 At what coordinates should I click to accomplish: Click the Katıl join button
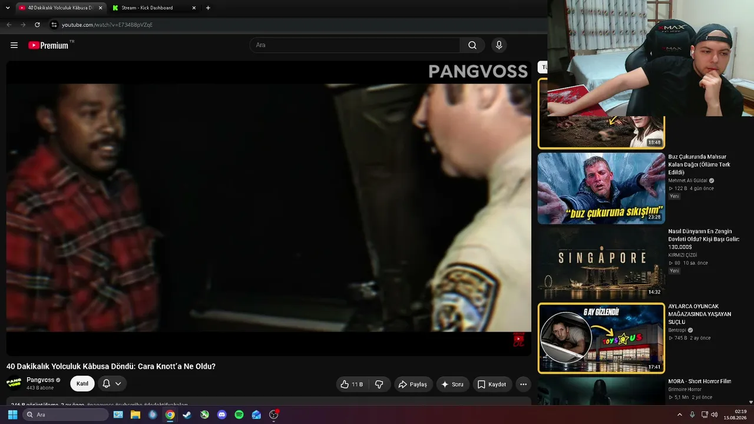(x=82, y=383)
